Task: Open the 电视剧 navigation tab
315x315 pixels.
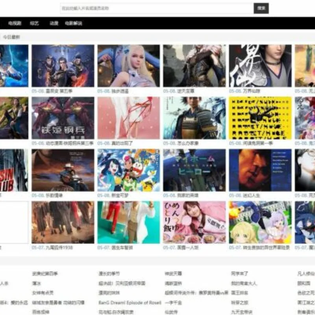Action: point(15,23)
